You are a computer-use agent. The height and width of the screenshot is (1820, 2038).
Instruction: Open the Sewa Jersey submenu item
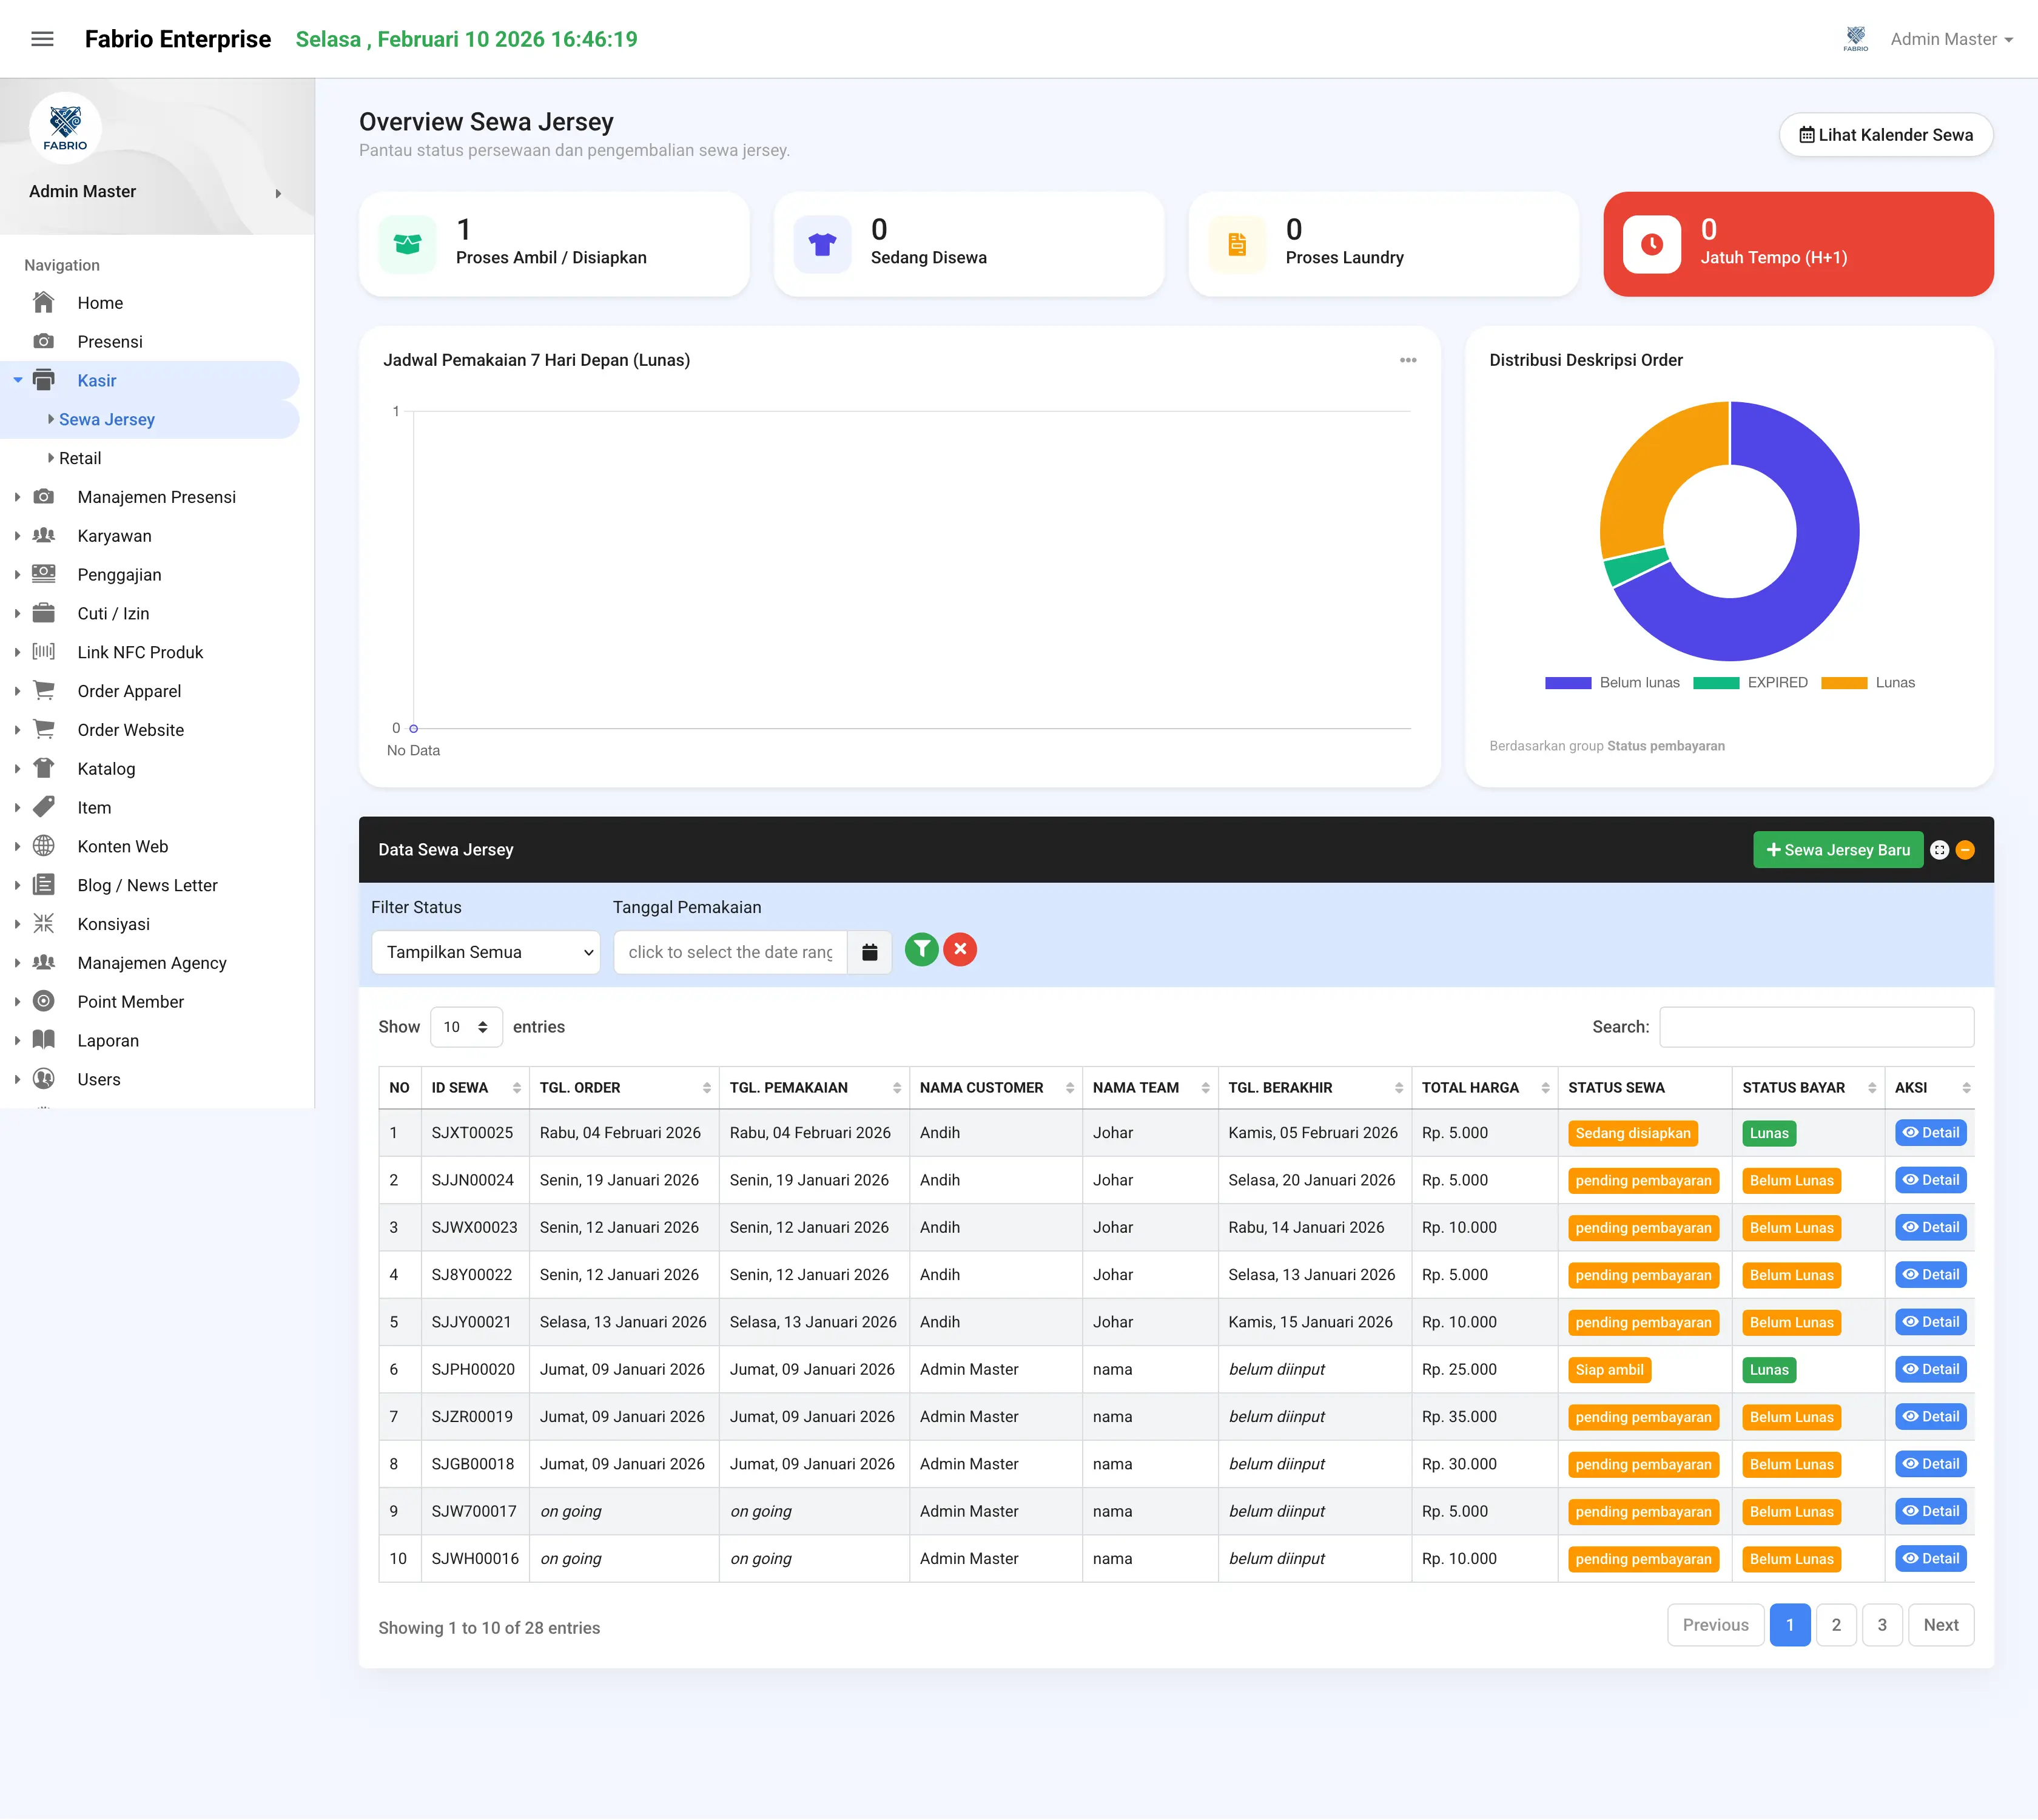click(107, 420)
